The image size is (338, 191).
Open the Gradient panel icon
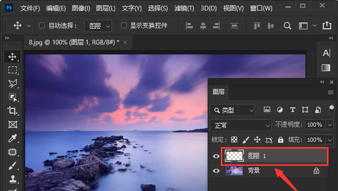[326, 68]
